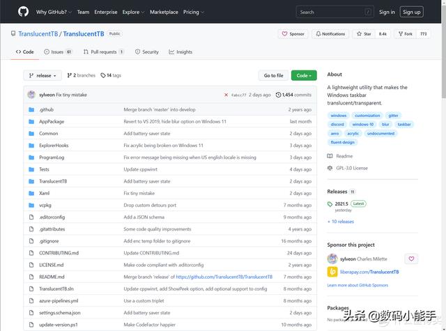
Task: Click file icon next to LICENSE.md
Action: 31,265
